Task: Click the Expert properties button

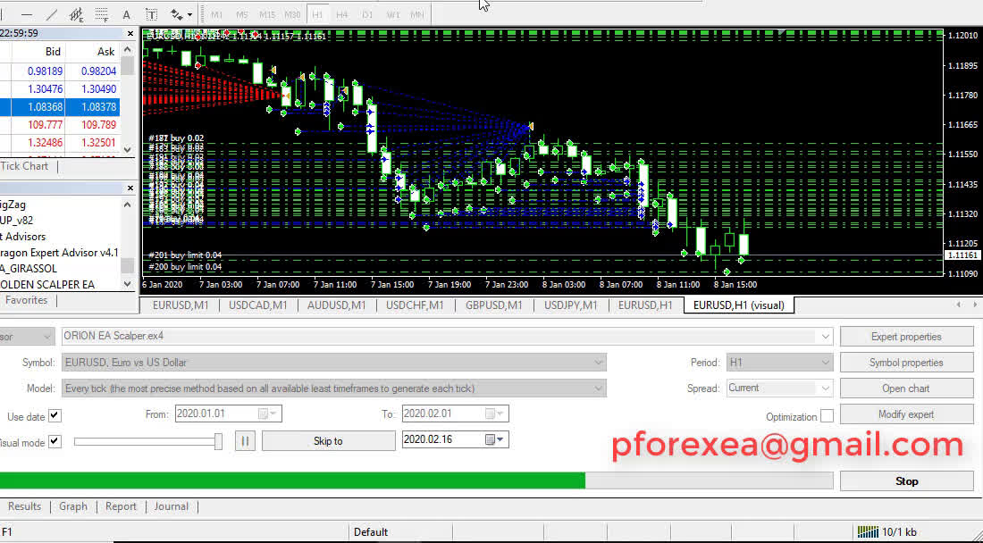Action: point(906,337)
